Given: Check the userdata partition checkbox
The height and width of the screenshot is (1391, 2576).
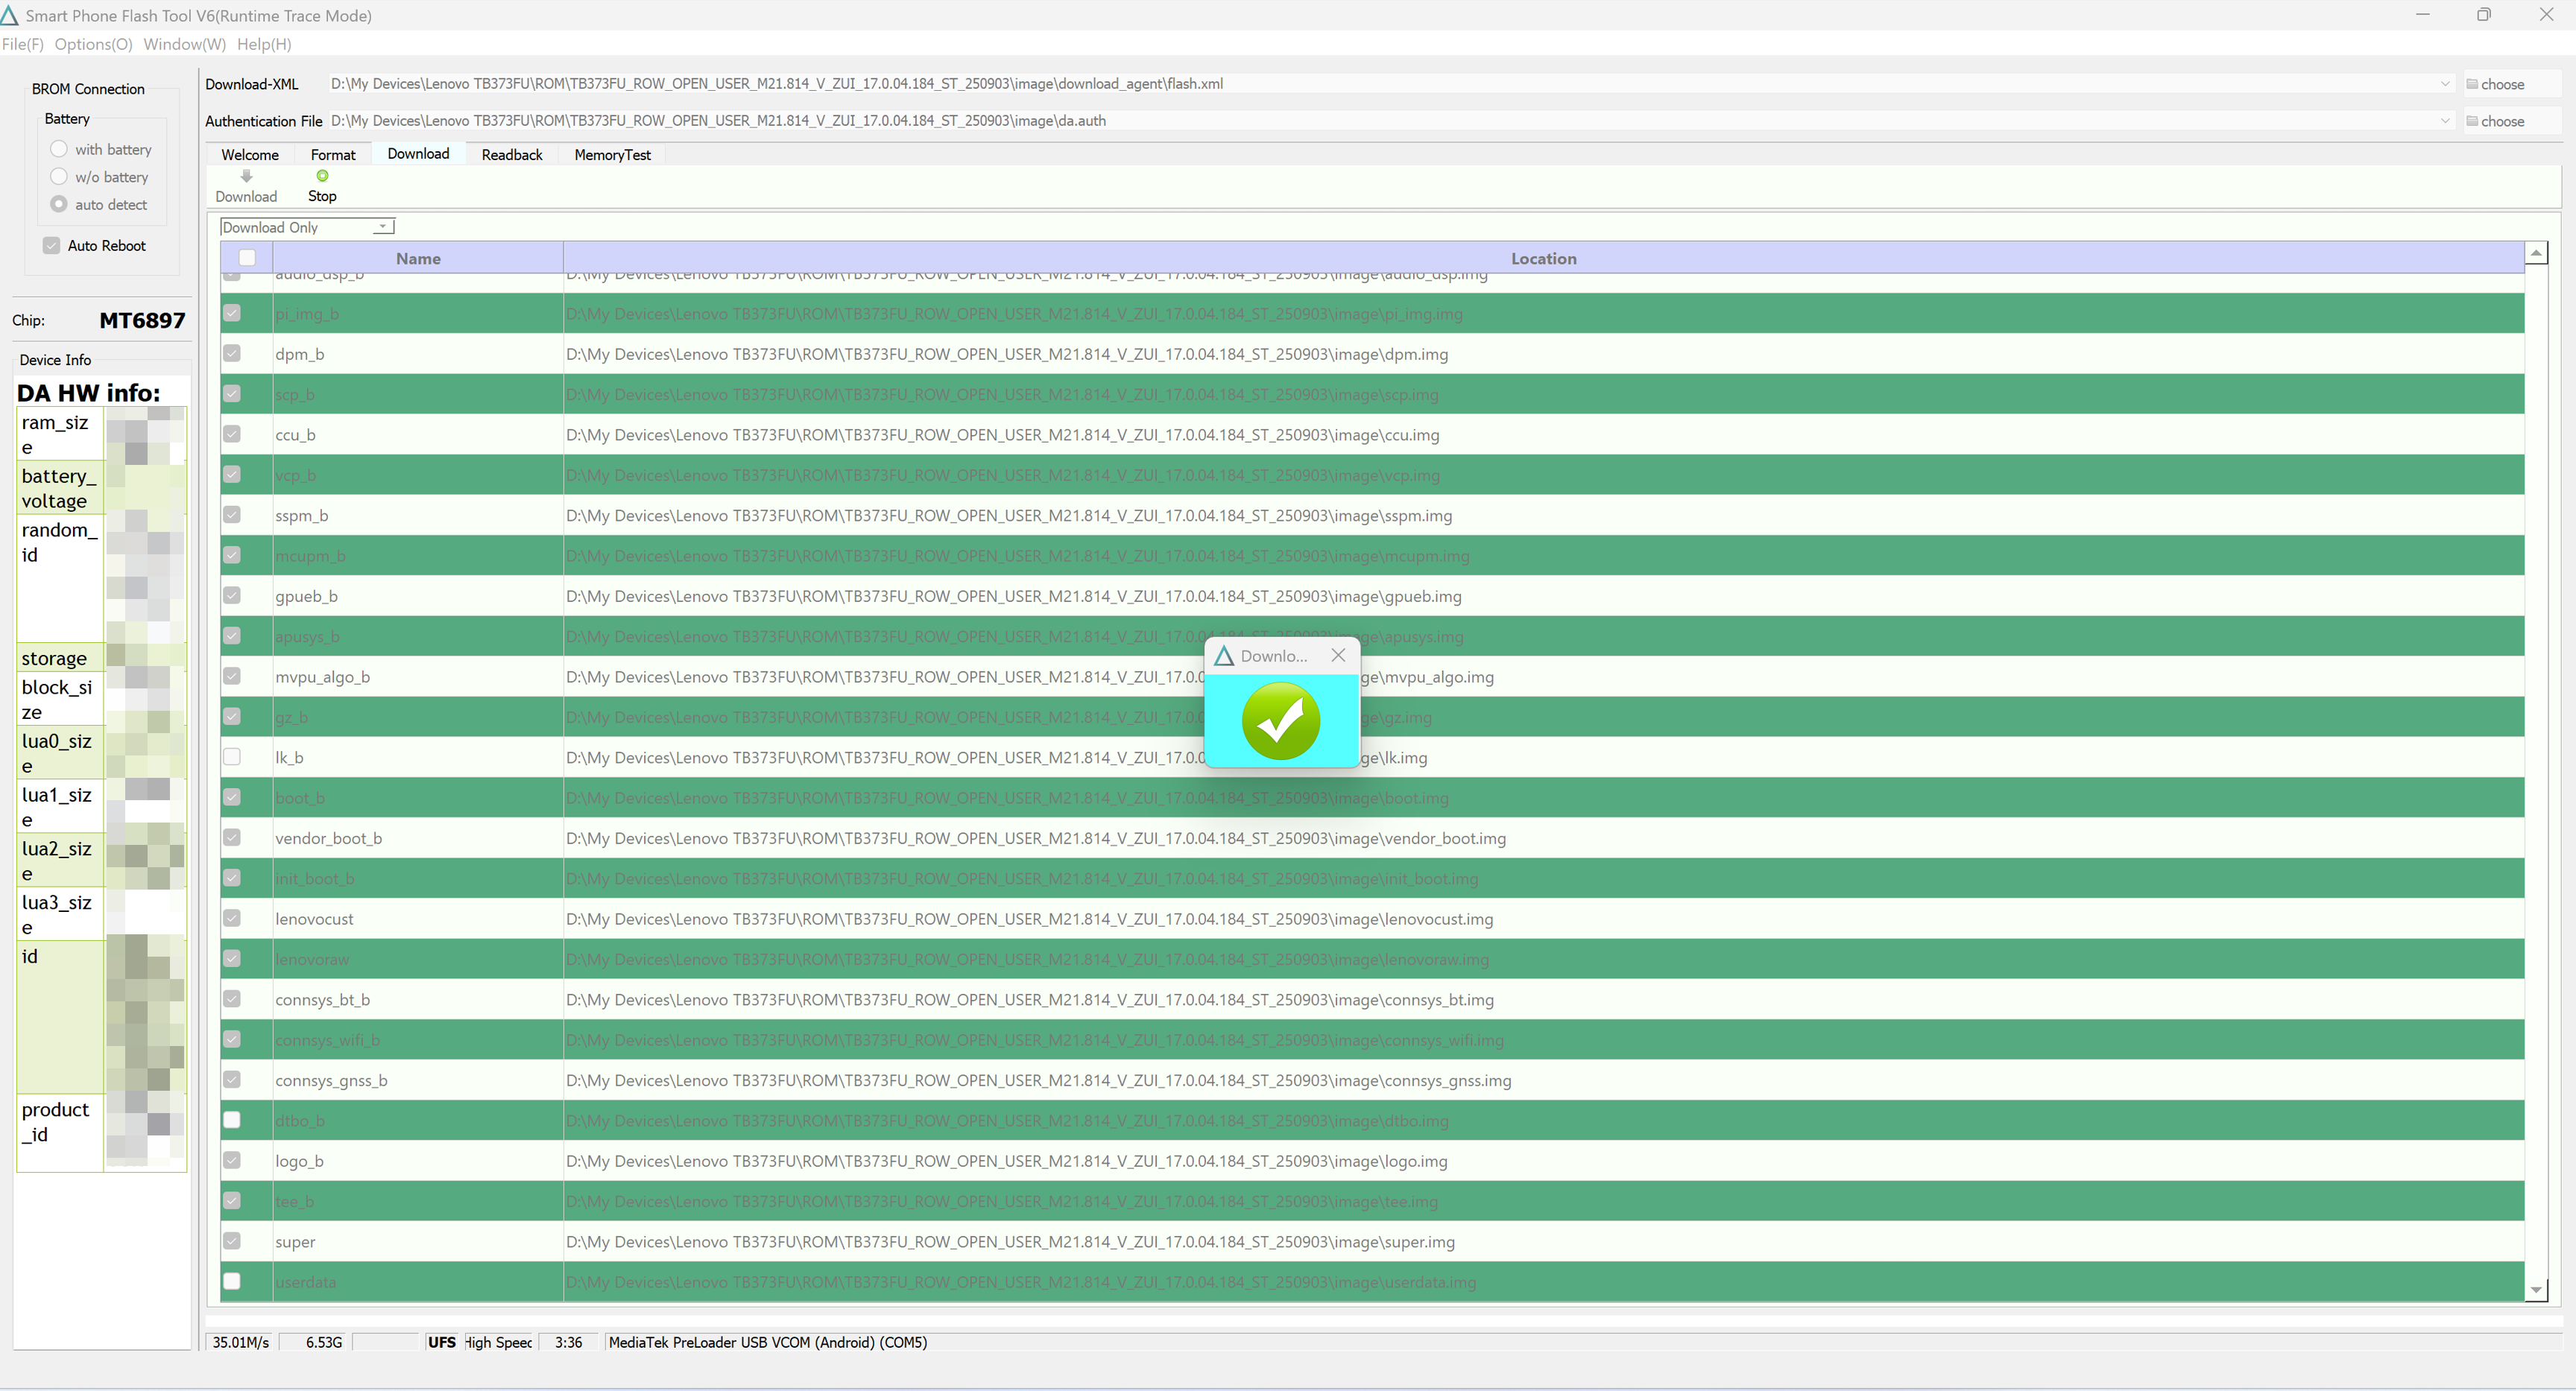Looking at the screenshot, I should pos(232,1281).
